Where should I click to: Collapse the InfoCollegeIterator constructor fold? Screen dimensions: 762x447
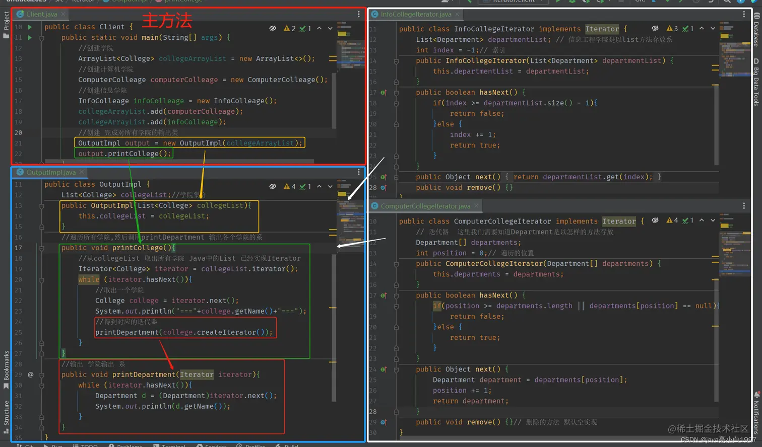click(x=396, y=61)
